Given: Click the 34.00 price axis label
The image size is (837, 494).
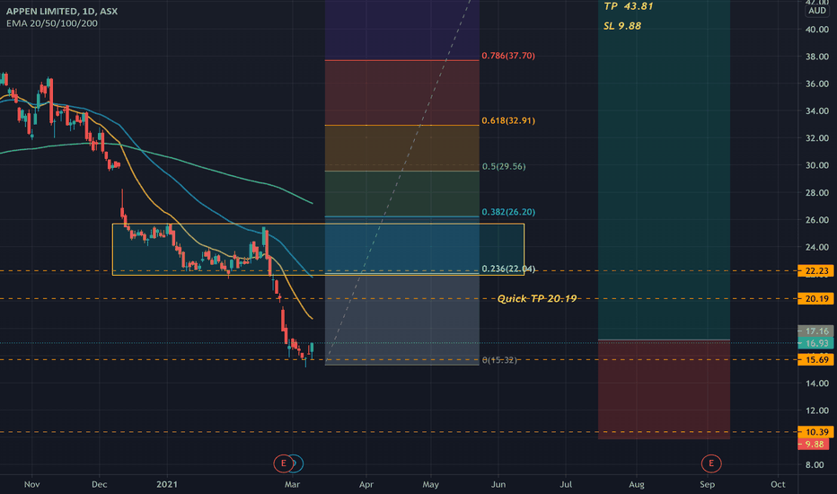Looking at the screenshot, I should coord(816,111).
